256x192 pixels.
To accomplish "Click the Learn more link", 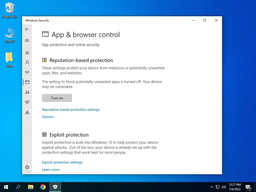I will 51,169.
